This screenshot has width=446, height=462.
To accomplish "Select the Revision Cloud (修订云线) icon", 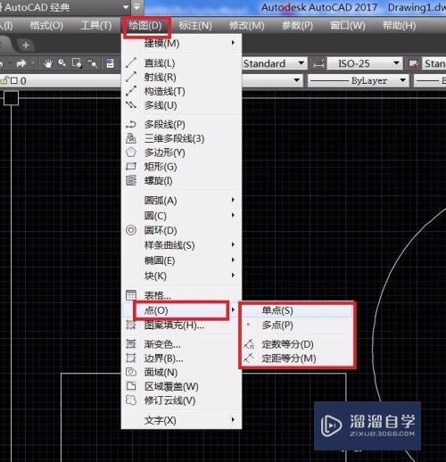I will click(131, 400).
